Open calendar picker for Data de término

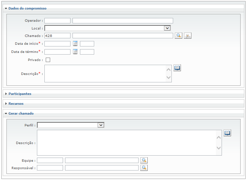pyautogui.click(x=75, y=52)
